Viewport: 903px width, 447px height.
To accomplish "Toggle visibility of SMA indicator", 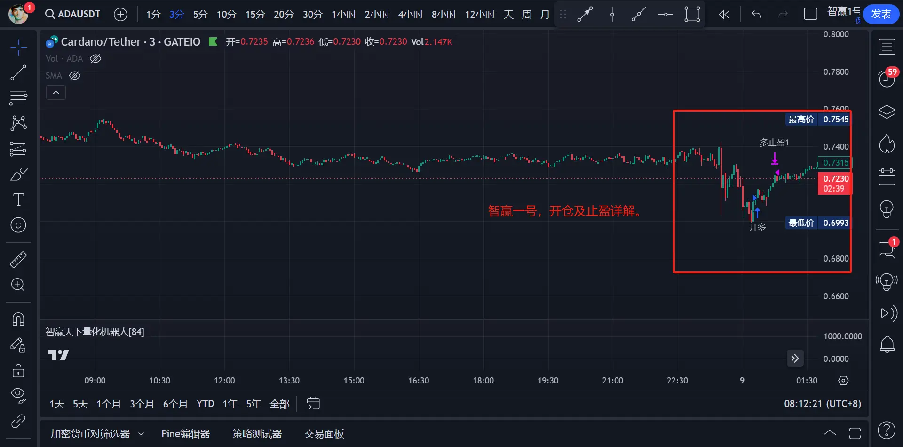I will click(75, 75).
